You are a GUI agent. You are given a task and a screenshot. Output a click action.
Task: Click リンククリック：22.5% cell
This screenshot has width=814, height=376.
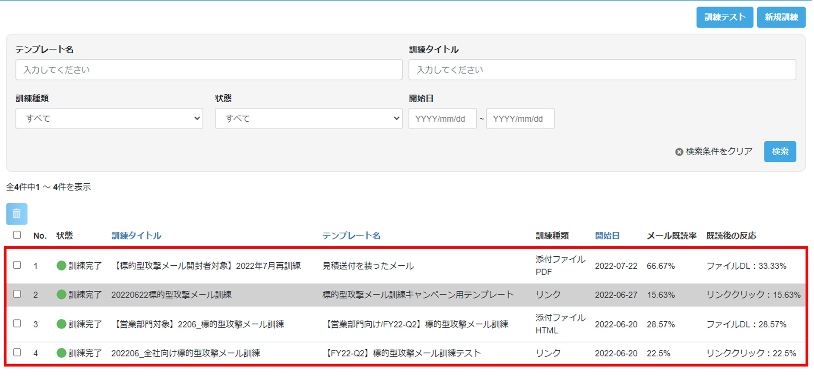[x=751, y=353]
